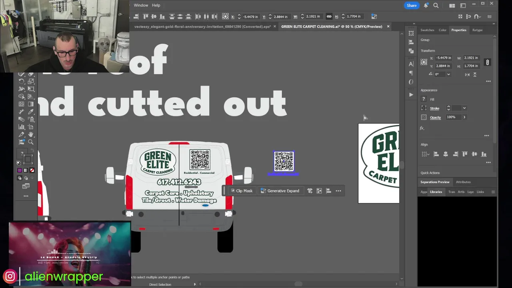
Task: Select the Eyedropper tool
Action: click(31, 112)
